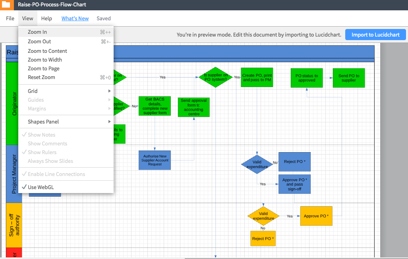The image size is (408, 259).
Task: Select 'Approve PO * and pass sign-off' box
Action: [x=294, y=184]
